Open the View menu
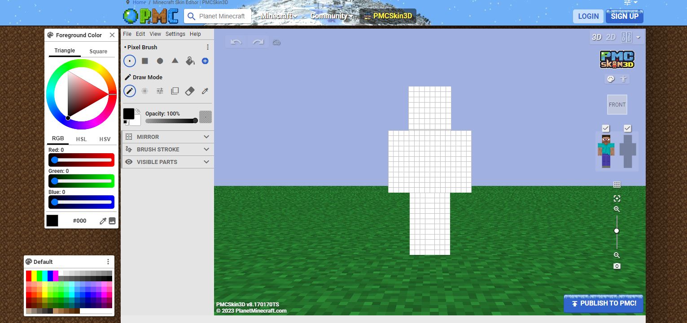The image size is (687, 323). pos(155,34)
